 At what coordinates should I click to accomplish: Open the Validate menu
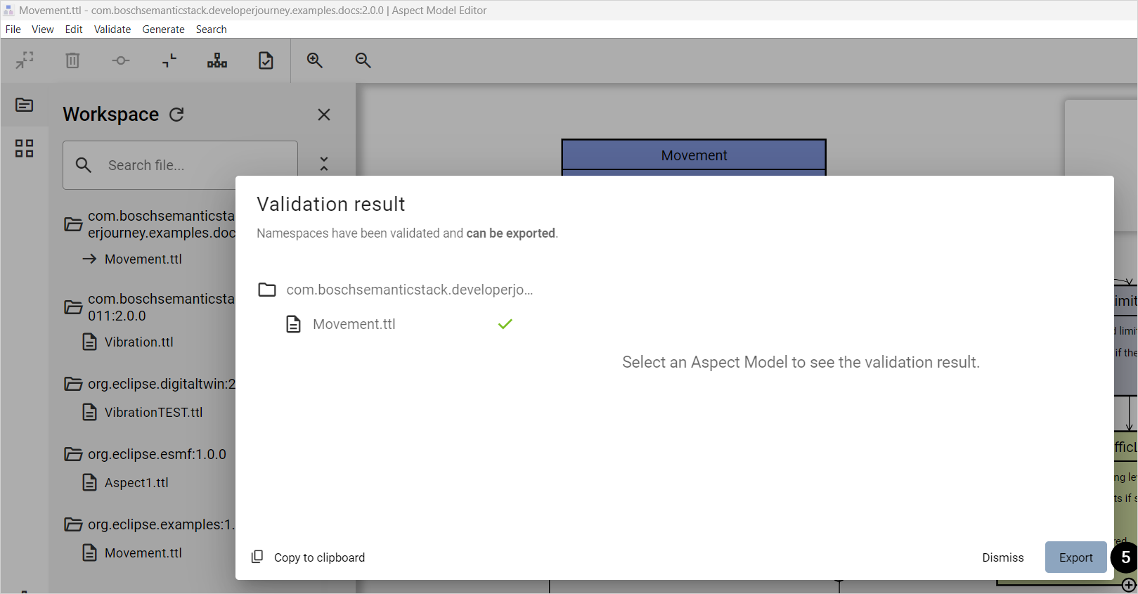coord(112,30)
